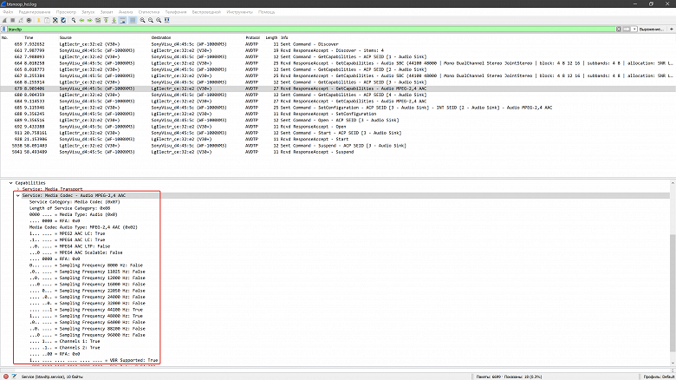Clear the btavdtp display filter

pos(619,29)
